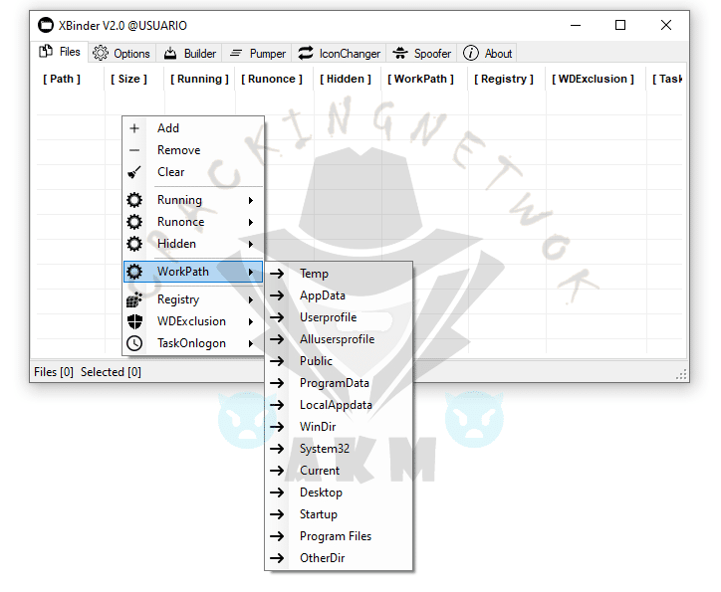Click the clock icon next to TaskOnlogon

(134, 343)
